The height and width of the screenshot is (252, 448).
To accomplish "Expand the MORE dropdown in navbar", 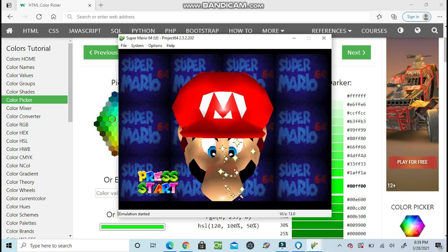I will coord(273,31).
